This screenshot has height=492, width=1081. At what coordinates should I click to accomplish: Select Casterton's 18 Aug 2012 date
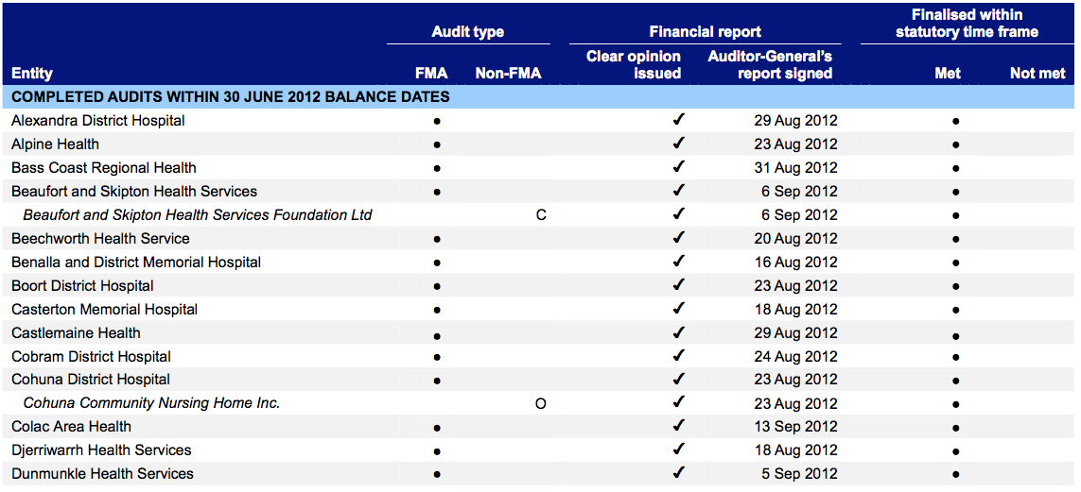tap(795, 310)
